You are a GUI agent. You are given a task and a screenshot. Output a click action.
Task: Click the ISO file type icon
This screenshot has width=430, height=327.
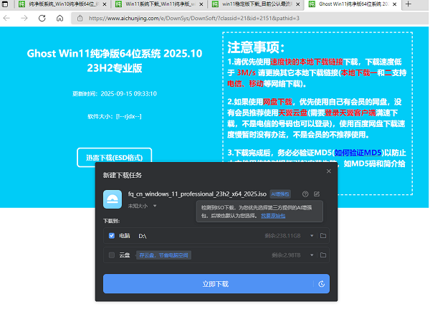[x=113, y=199]
